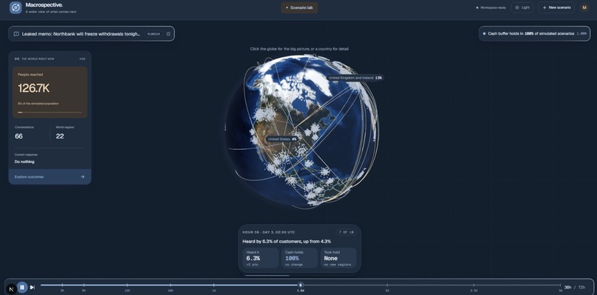Create a New scenario
This screenshot has height=295, width=597.
click(x=556, y=7)
